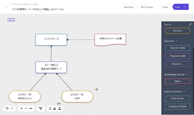
Task: Click the palette Search field
Action: [176, 25]
